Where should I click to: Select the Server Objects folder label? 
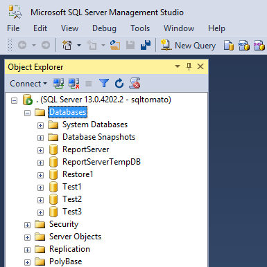[x=75, y=237]
